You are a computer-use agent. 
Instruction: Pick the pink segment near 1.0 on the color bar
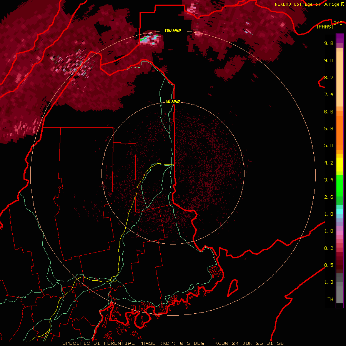pyautogui.click(x=339, y=233)
